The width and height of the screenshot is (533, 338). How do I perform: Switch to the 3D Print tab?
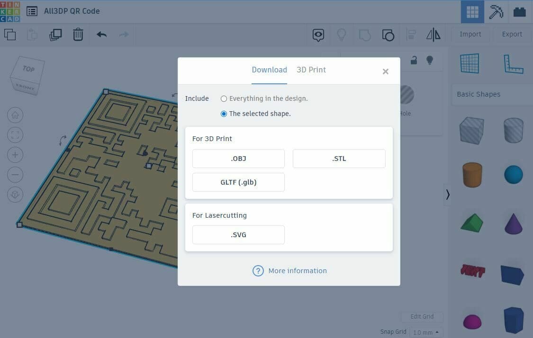pos(311,70)
